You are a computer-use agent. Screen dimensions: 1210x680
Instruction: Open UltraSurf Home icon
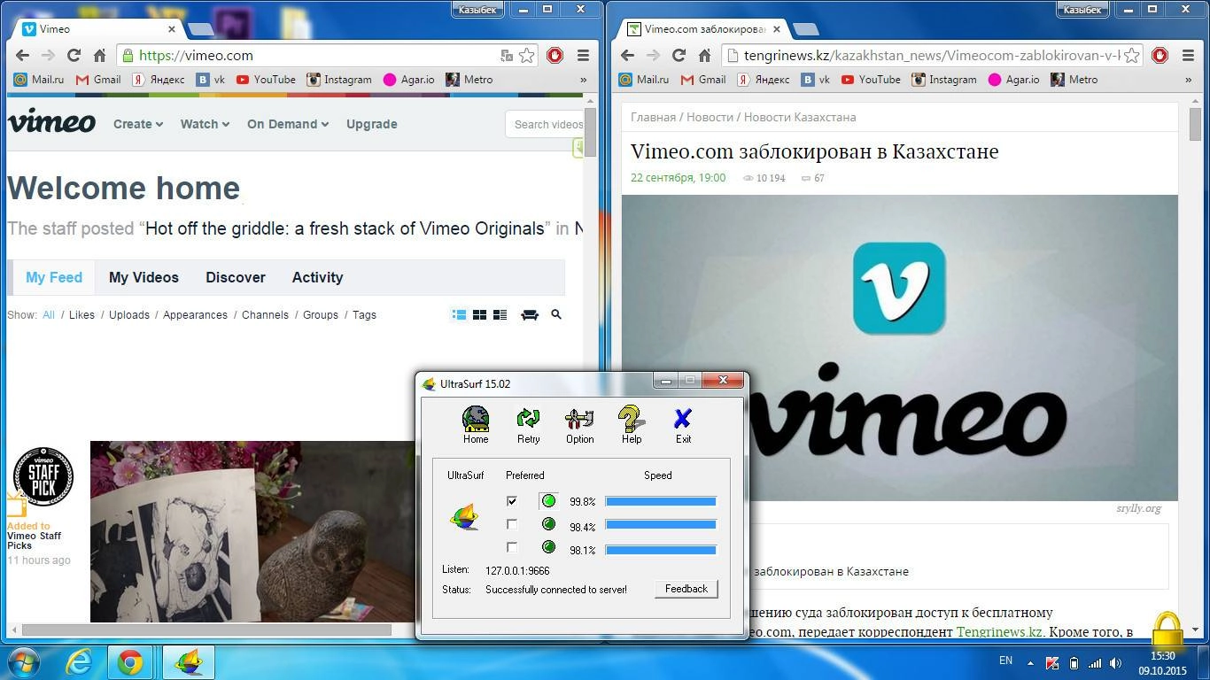(476, 424)
